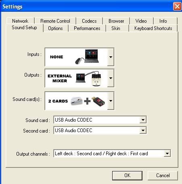Image resolution: width=182 pixels, height=184 pixels.
Task: Expand the Sound card(s) dropdown arrow
Action: click(x=111, y=101)
